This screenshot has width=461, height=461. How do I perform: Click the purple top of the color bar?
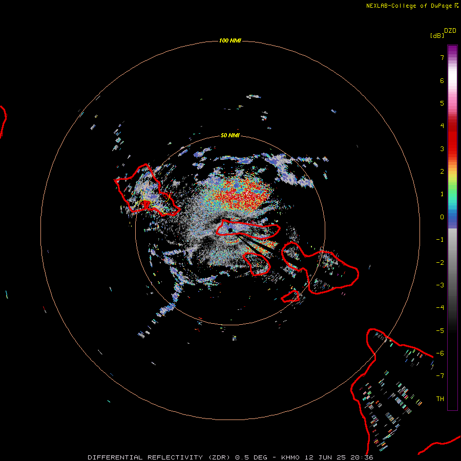point(452,51)
